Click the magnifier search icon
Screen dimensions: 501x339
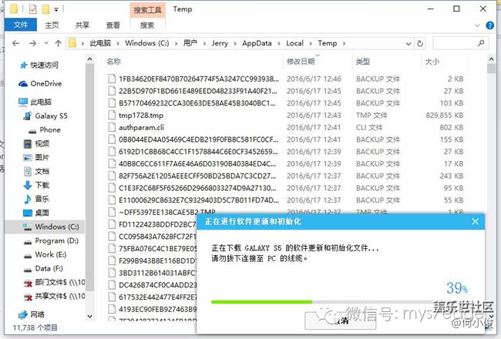(x=481, y=43)
